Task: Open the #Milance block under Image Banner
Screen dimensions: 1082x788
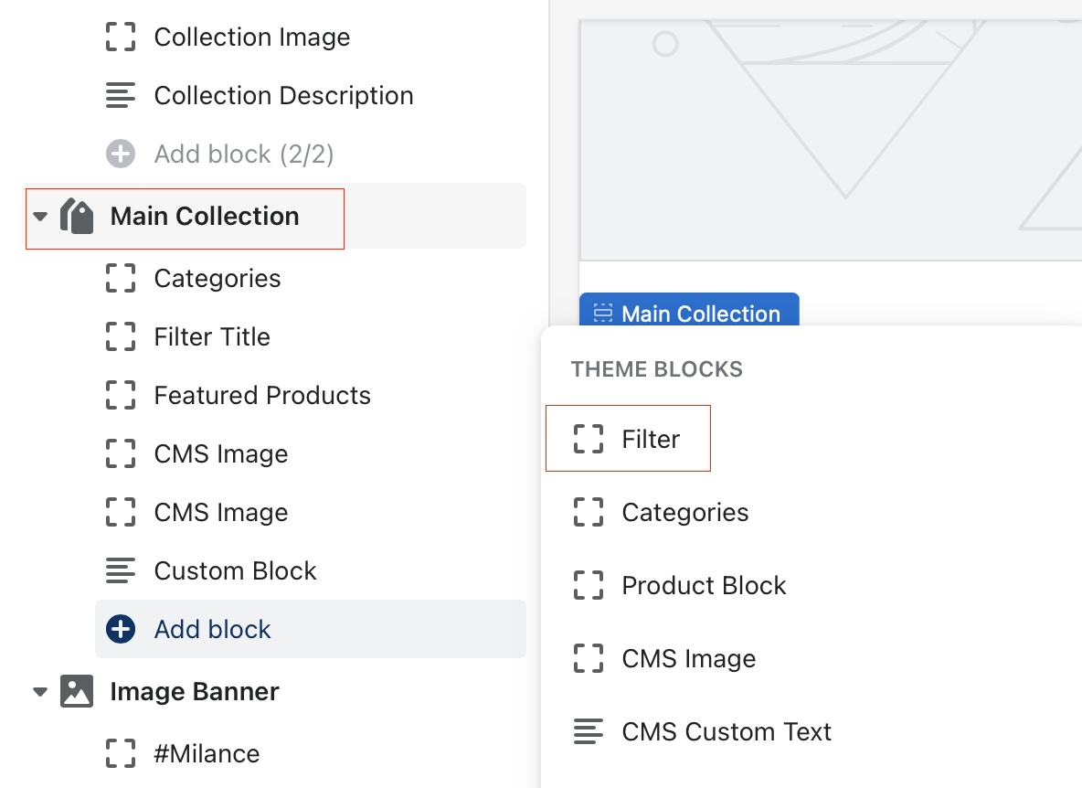Action: point(207,753)
